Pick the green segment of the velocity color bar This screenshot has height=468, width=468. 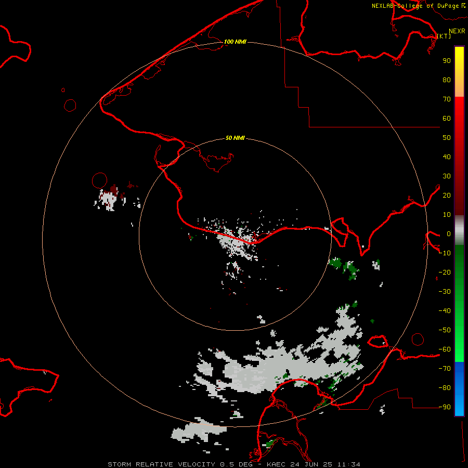(459, 304)
